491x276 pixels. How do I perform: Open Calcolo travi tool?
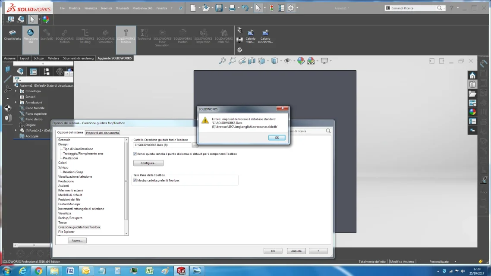pos(251,37)
